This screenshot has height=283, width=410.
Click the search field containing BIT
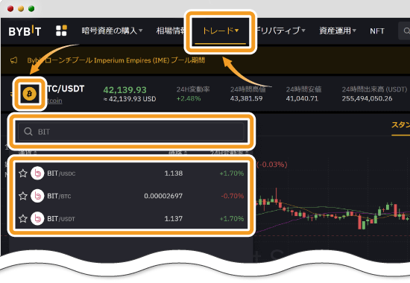tap(131, 131)
